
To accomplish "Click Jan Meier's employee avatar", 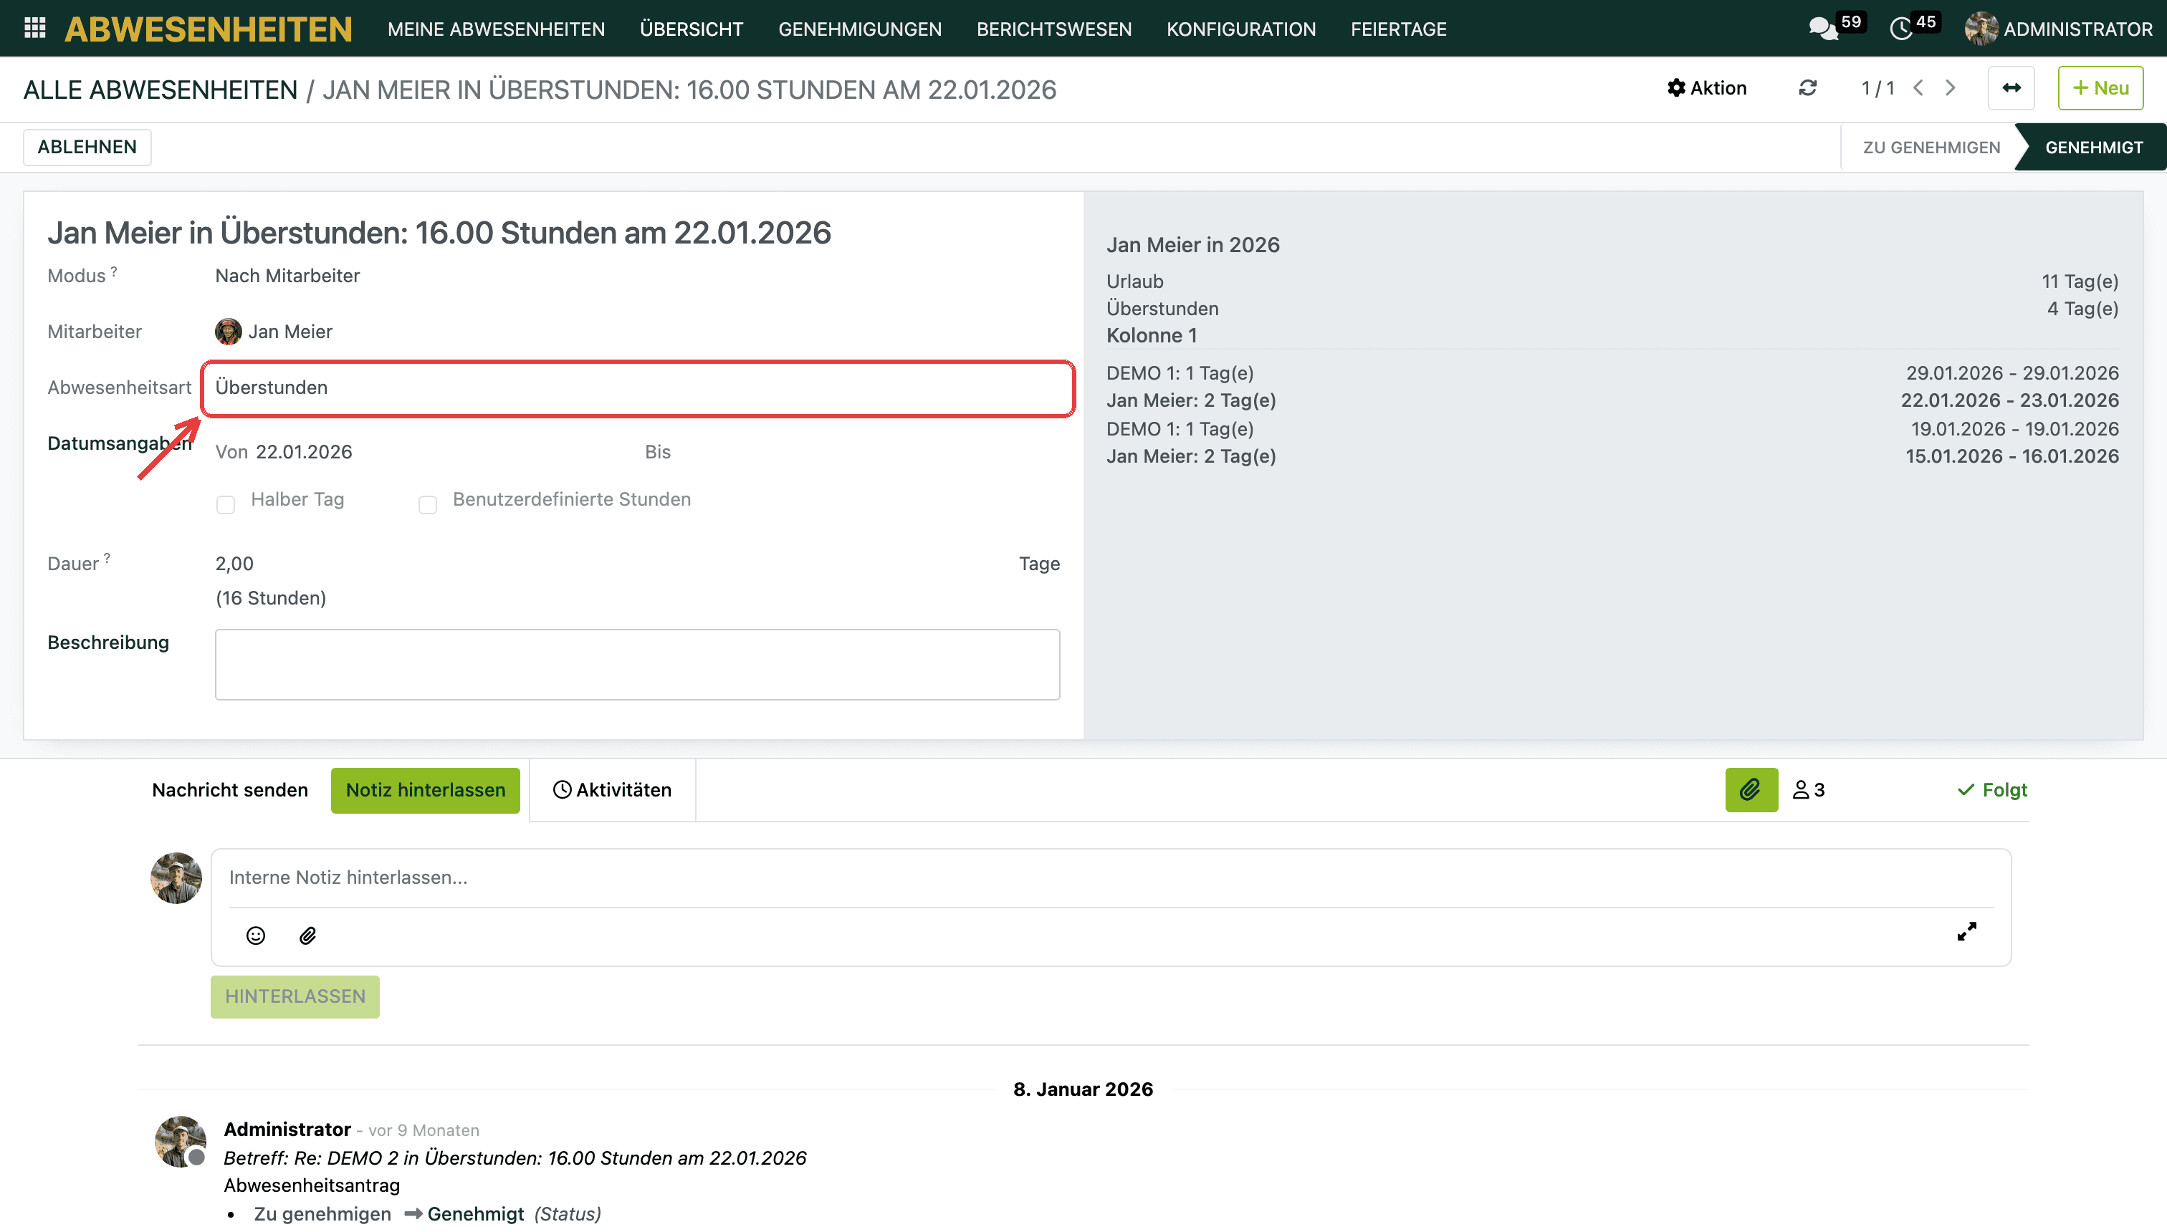I will (x=229, y=332).
